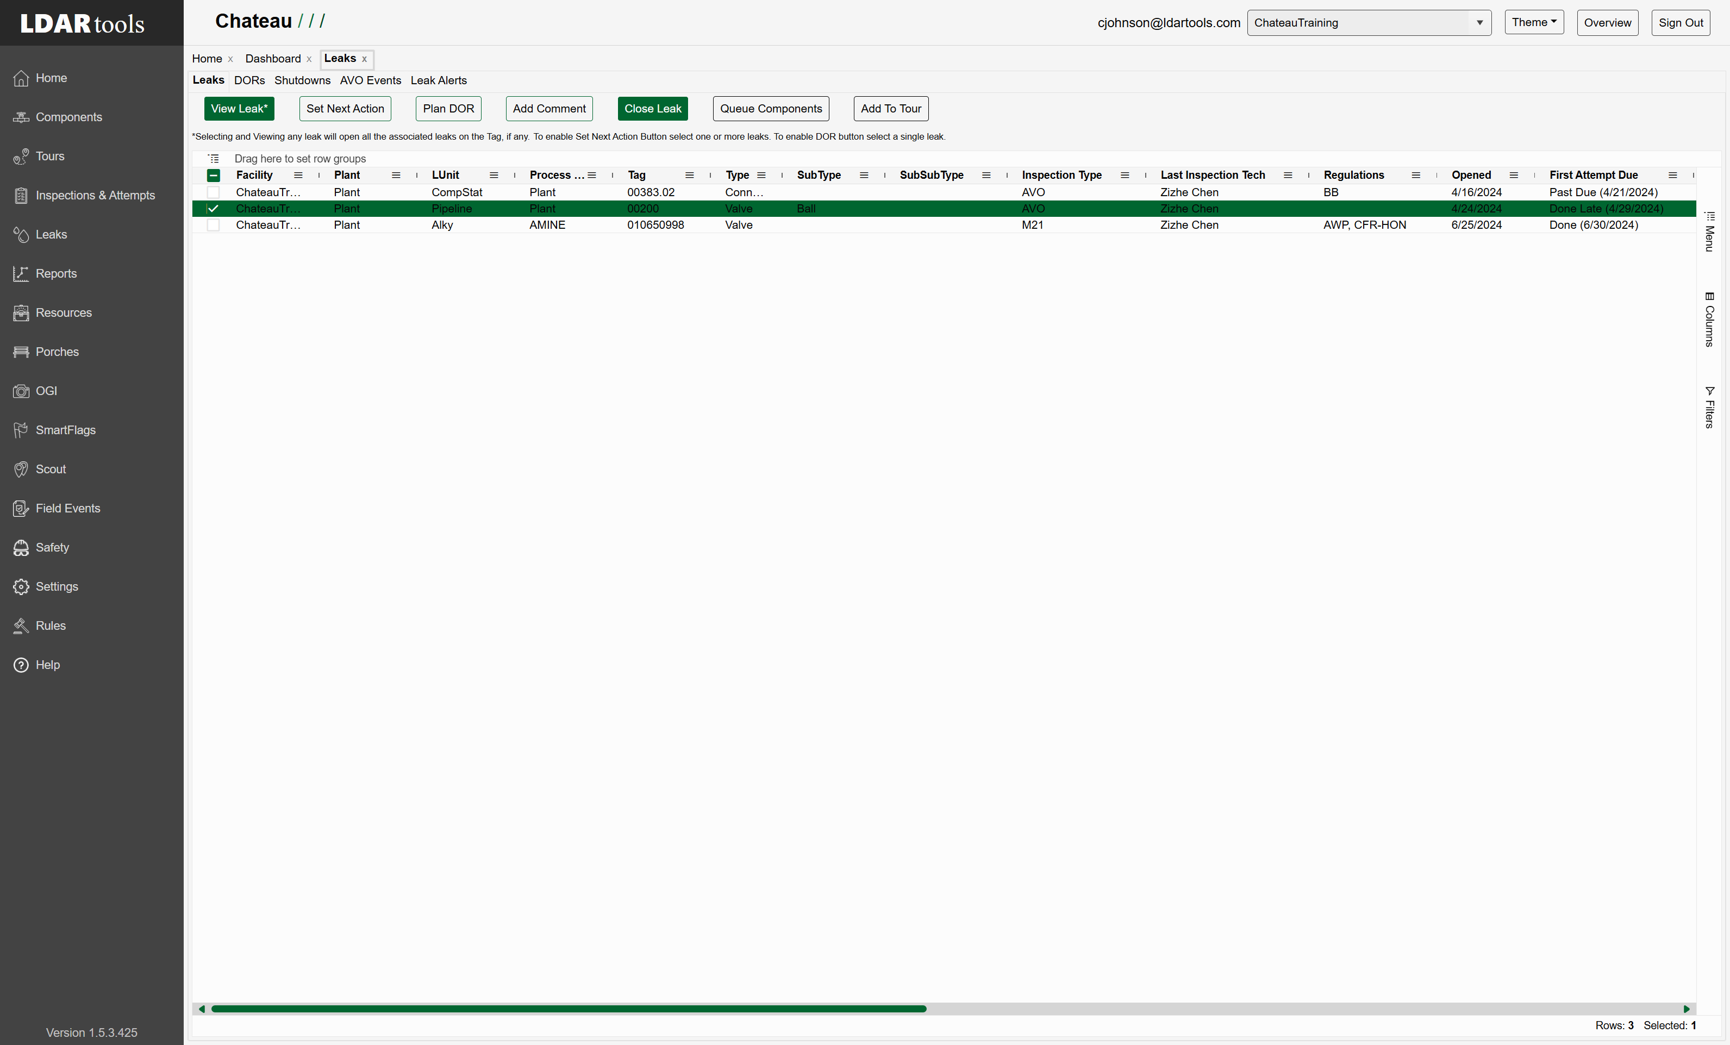Close the Leaks tab with its x
Screen dimensions: 1730x1045
coord(364,60)
